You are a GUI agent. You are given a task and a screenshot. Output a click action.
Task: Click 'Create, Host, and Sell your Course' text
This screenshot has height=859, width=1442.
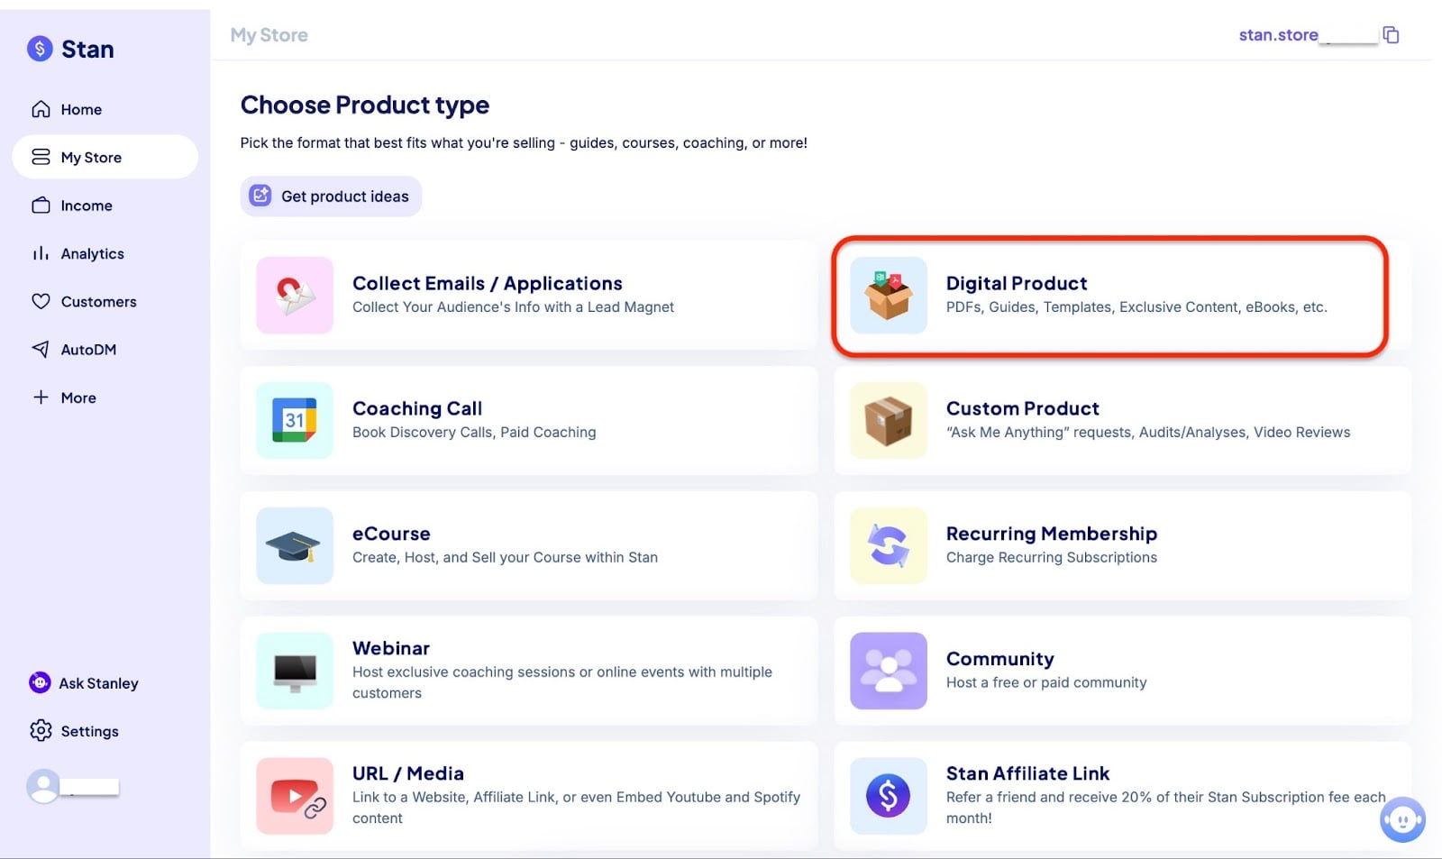pos(505,558)
